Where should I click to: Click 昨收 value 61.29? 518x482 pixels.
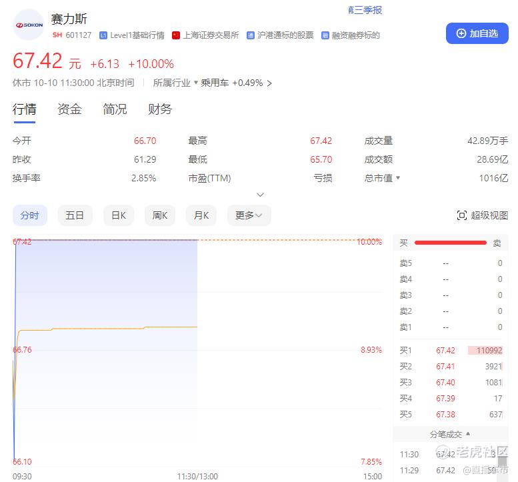[x=145, y=159]
